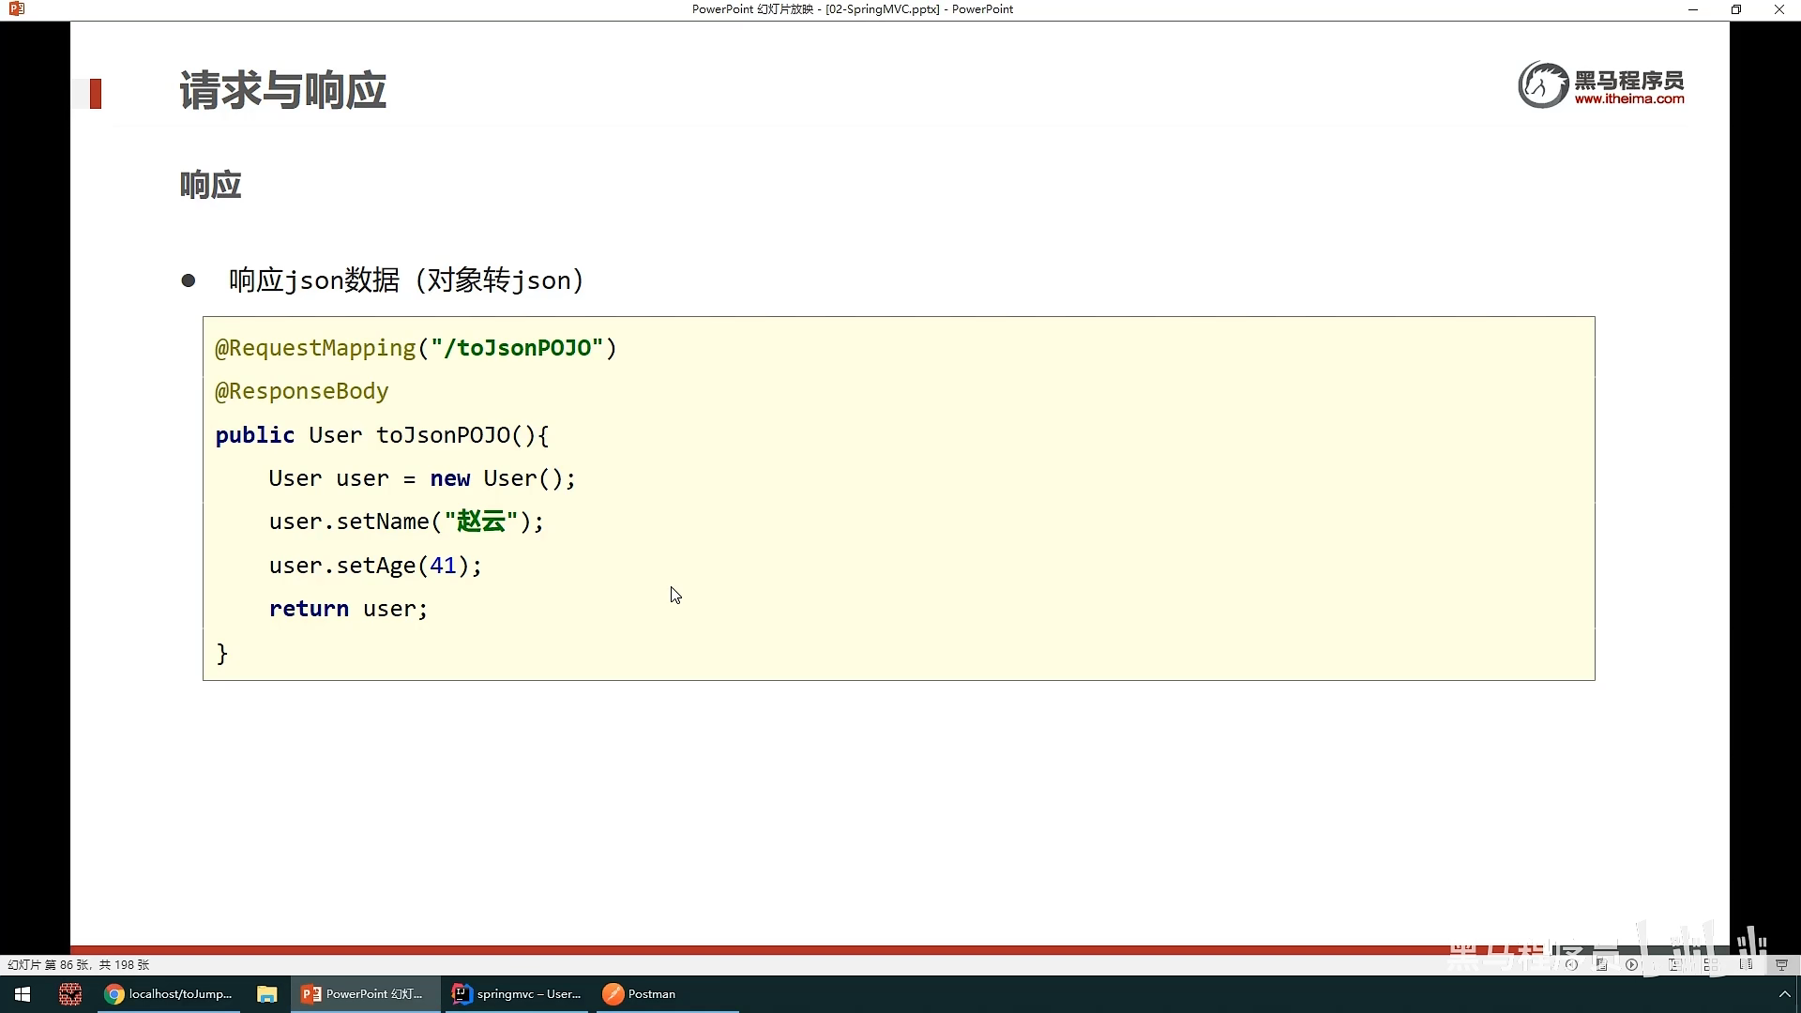1801x1013 pixels.
Task: Click the www.itheima.com logo link
Action: (1628, 98)
